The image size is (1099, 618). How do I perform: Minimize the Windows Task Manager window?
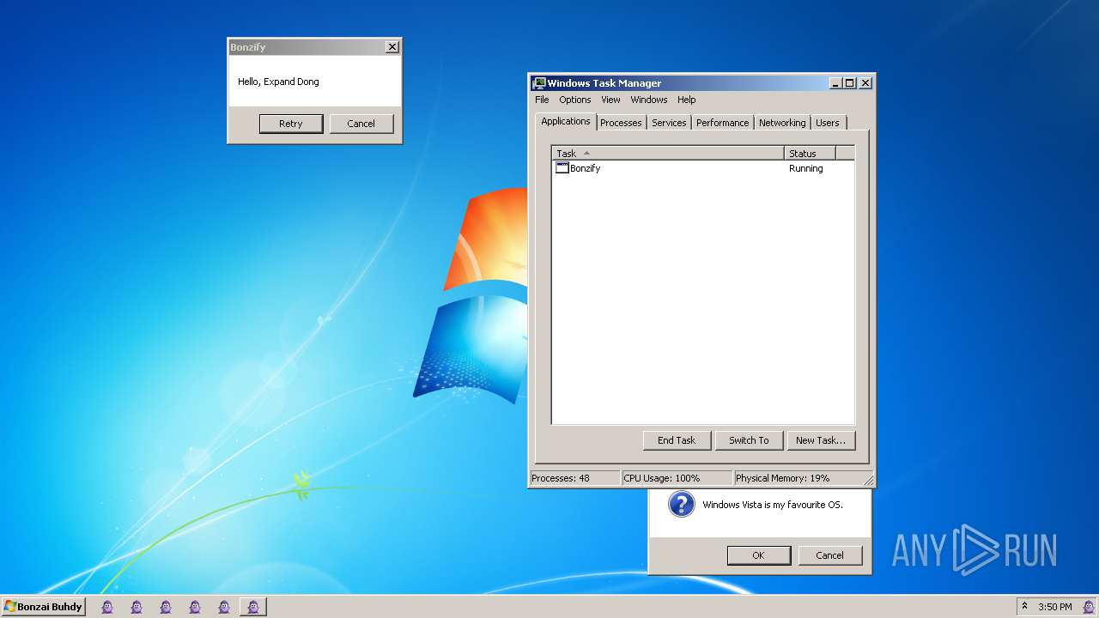835,83
